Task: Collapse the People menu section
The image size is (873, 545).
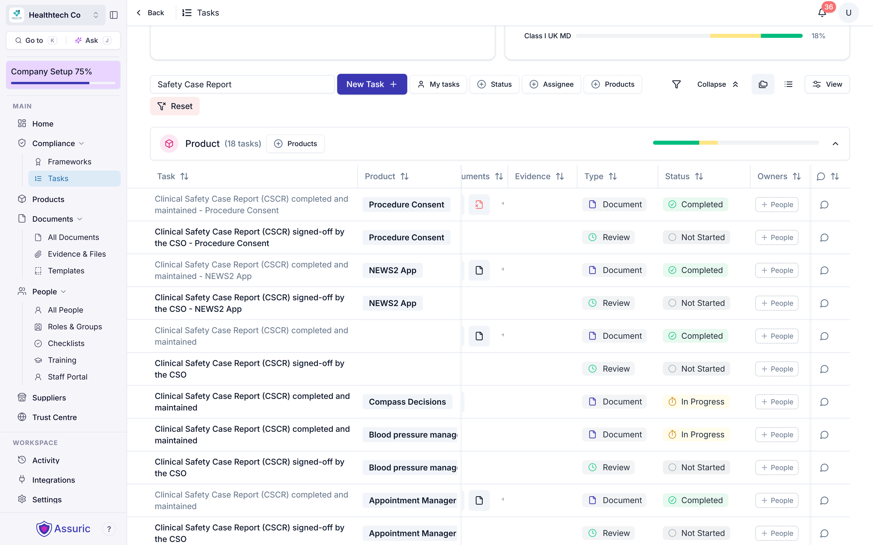Action: pyautogui.click(x=64, y=292)
